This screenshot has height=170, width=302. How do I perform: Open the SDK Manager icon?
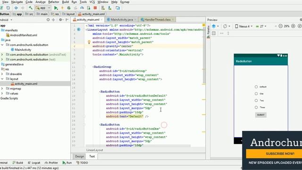tap(109, 8)
